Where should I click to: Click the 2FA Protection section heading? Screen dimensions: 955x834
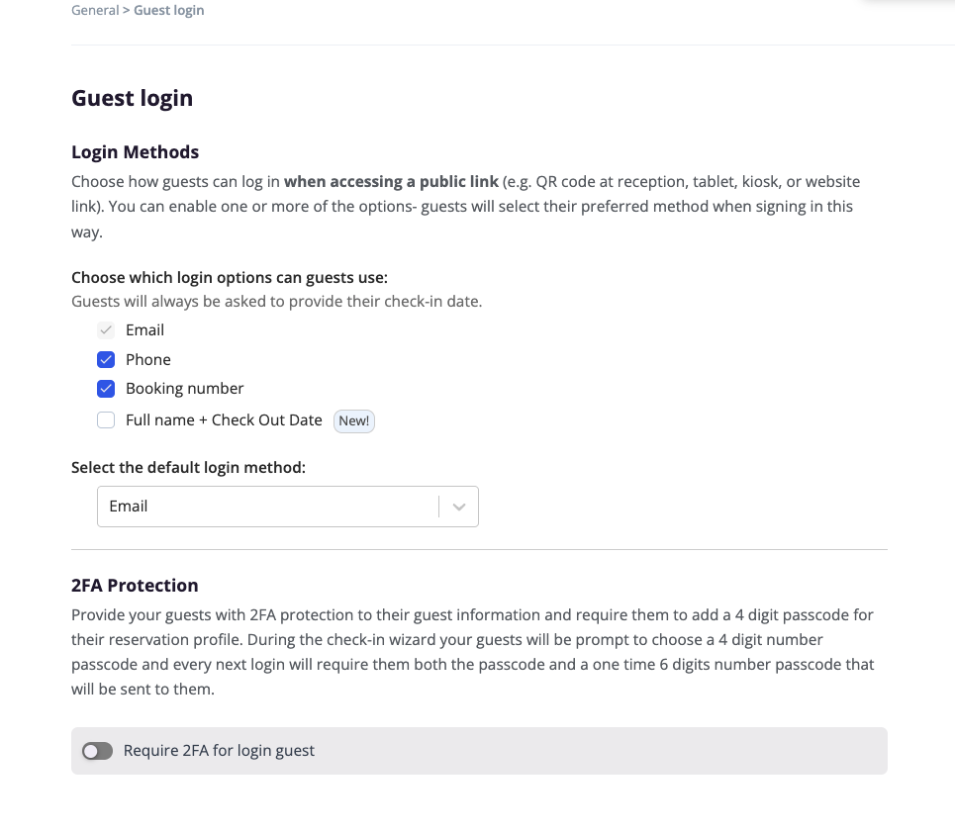tap(135, 586)
